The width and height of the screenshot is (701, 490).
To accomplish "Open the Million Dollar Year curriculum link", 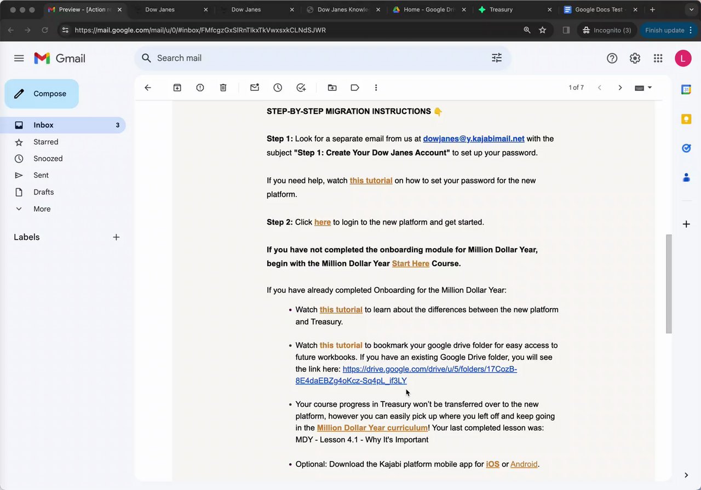I will click(x=372, y=428).
